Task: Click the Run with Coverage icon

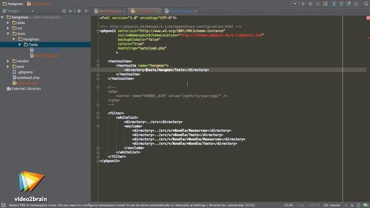Action: click(318, 4)
